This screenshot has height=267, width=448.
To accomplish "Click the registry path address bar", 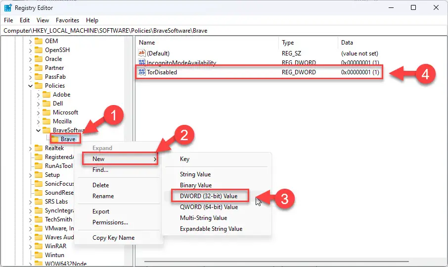I will click(x=224, y=31).
